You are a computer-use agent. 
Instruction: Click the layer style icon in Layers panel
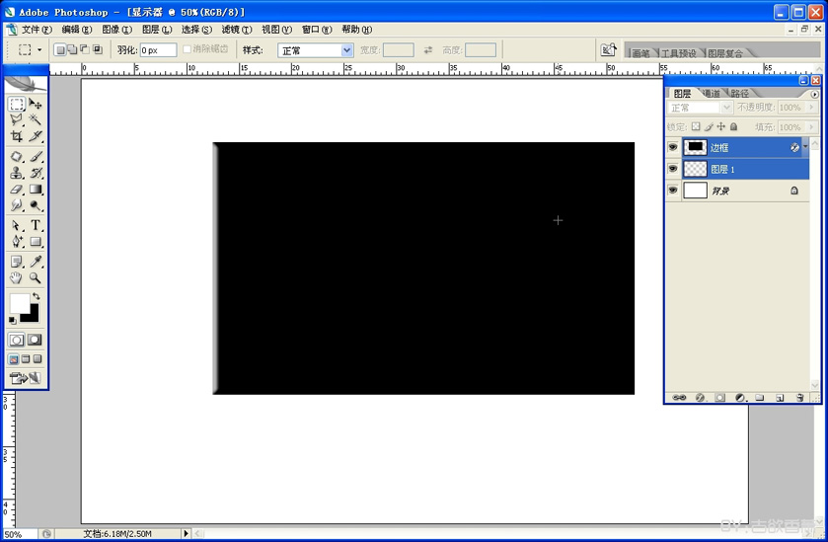click(701, 397)
